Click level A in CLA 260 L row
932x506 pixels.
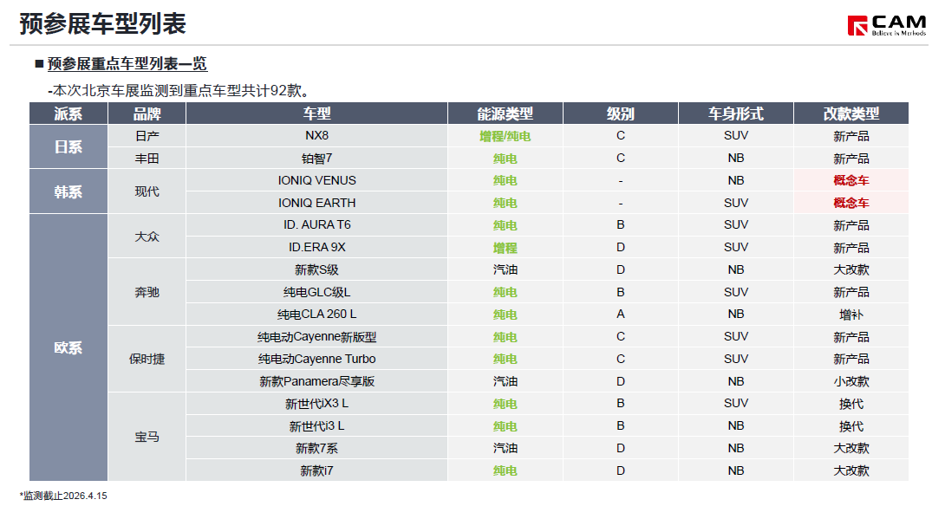621,315
